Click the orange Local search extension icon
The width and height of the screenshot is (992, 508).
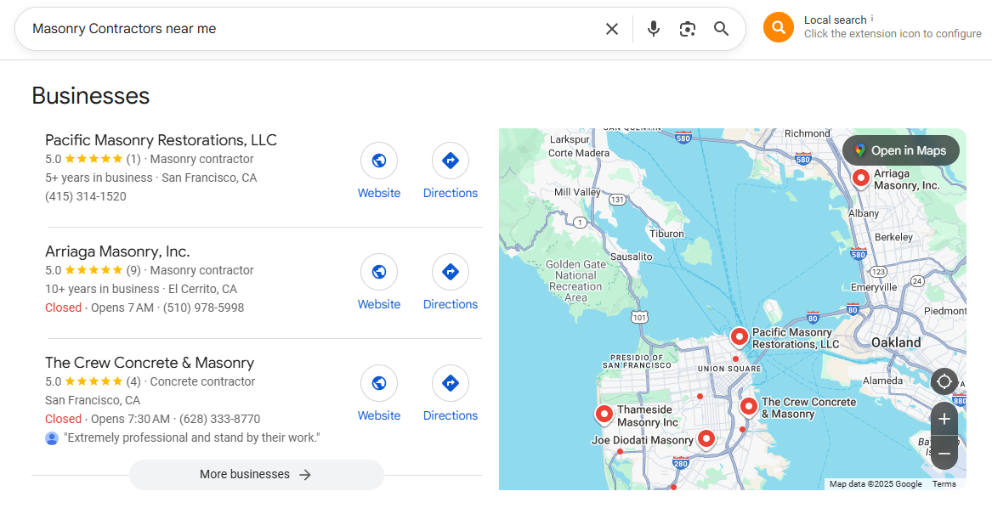(779, 27)
